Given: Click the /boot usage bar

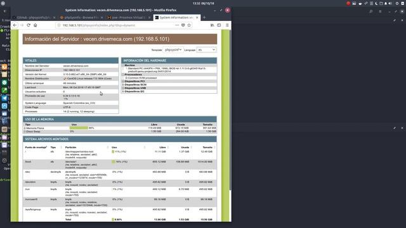Looking at the screenshot, I should [x=113, y=161].
